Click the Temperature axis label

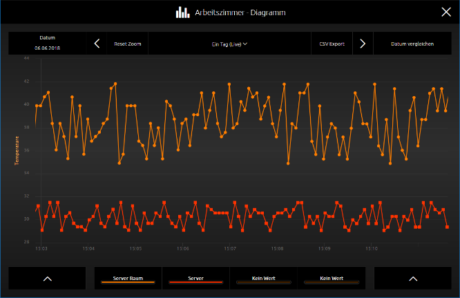[x=17, y=151]
